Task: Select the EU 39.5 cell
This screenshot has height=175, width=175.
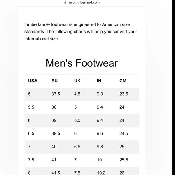Action: click(56, 133)
